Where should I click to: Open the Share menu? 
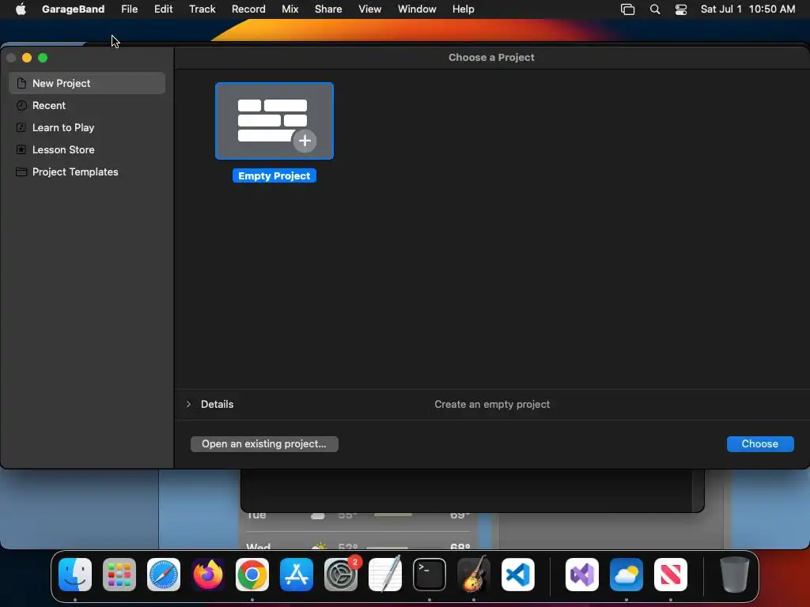tap(328, 9)
